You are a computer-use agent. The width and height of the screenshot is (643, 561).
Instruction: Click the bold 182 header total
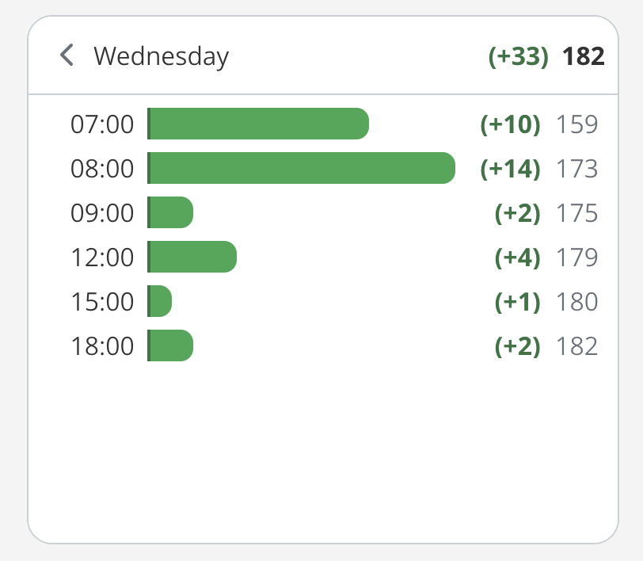[584, 56]
